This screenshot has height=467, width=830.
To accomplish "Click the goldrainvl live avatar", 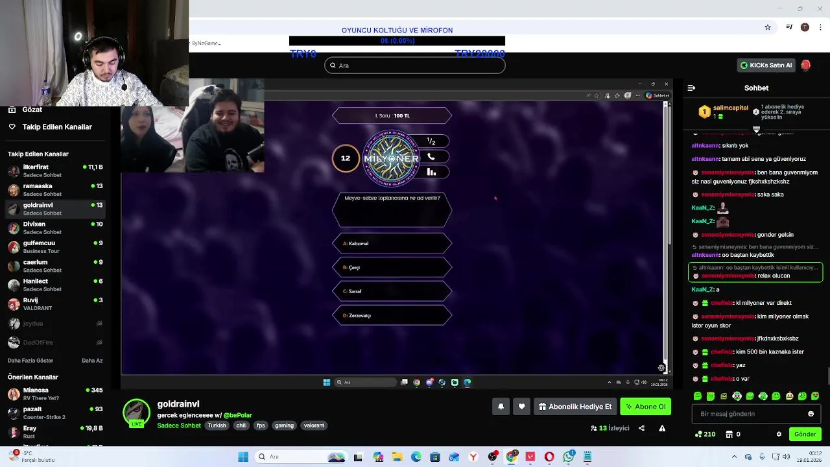I will [x=136, y=413].
